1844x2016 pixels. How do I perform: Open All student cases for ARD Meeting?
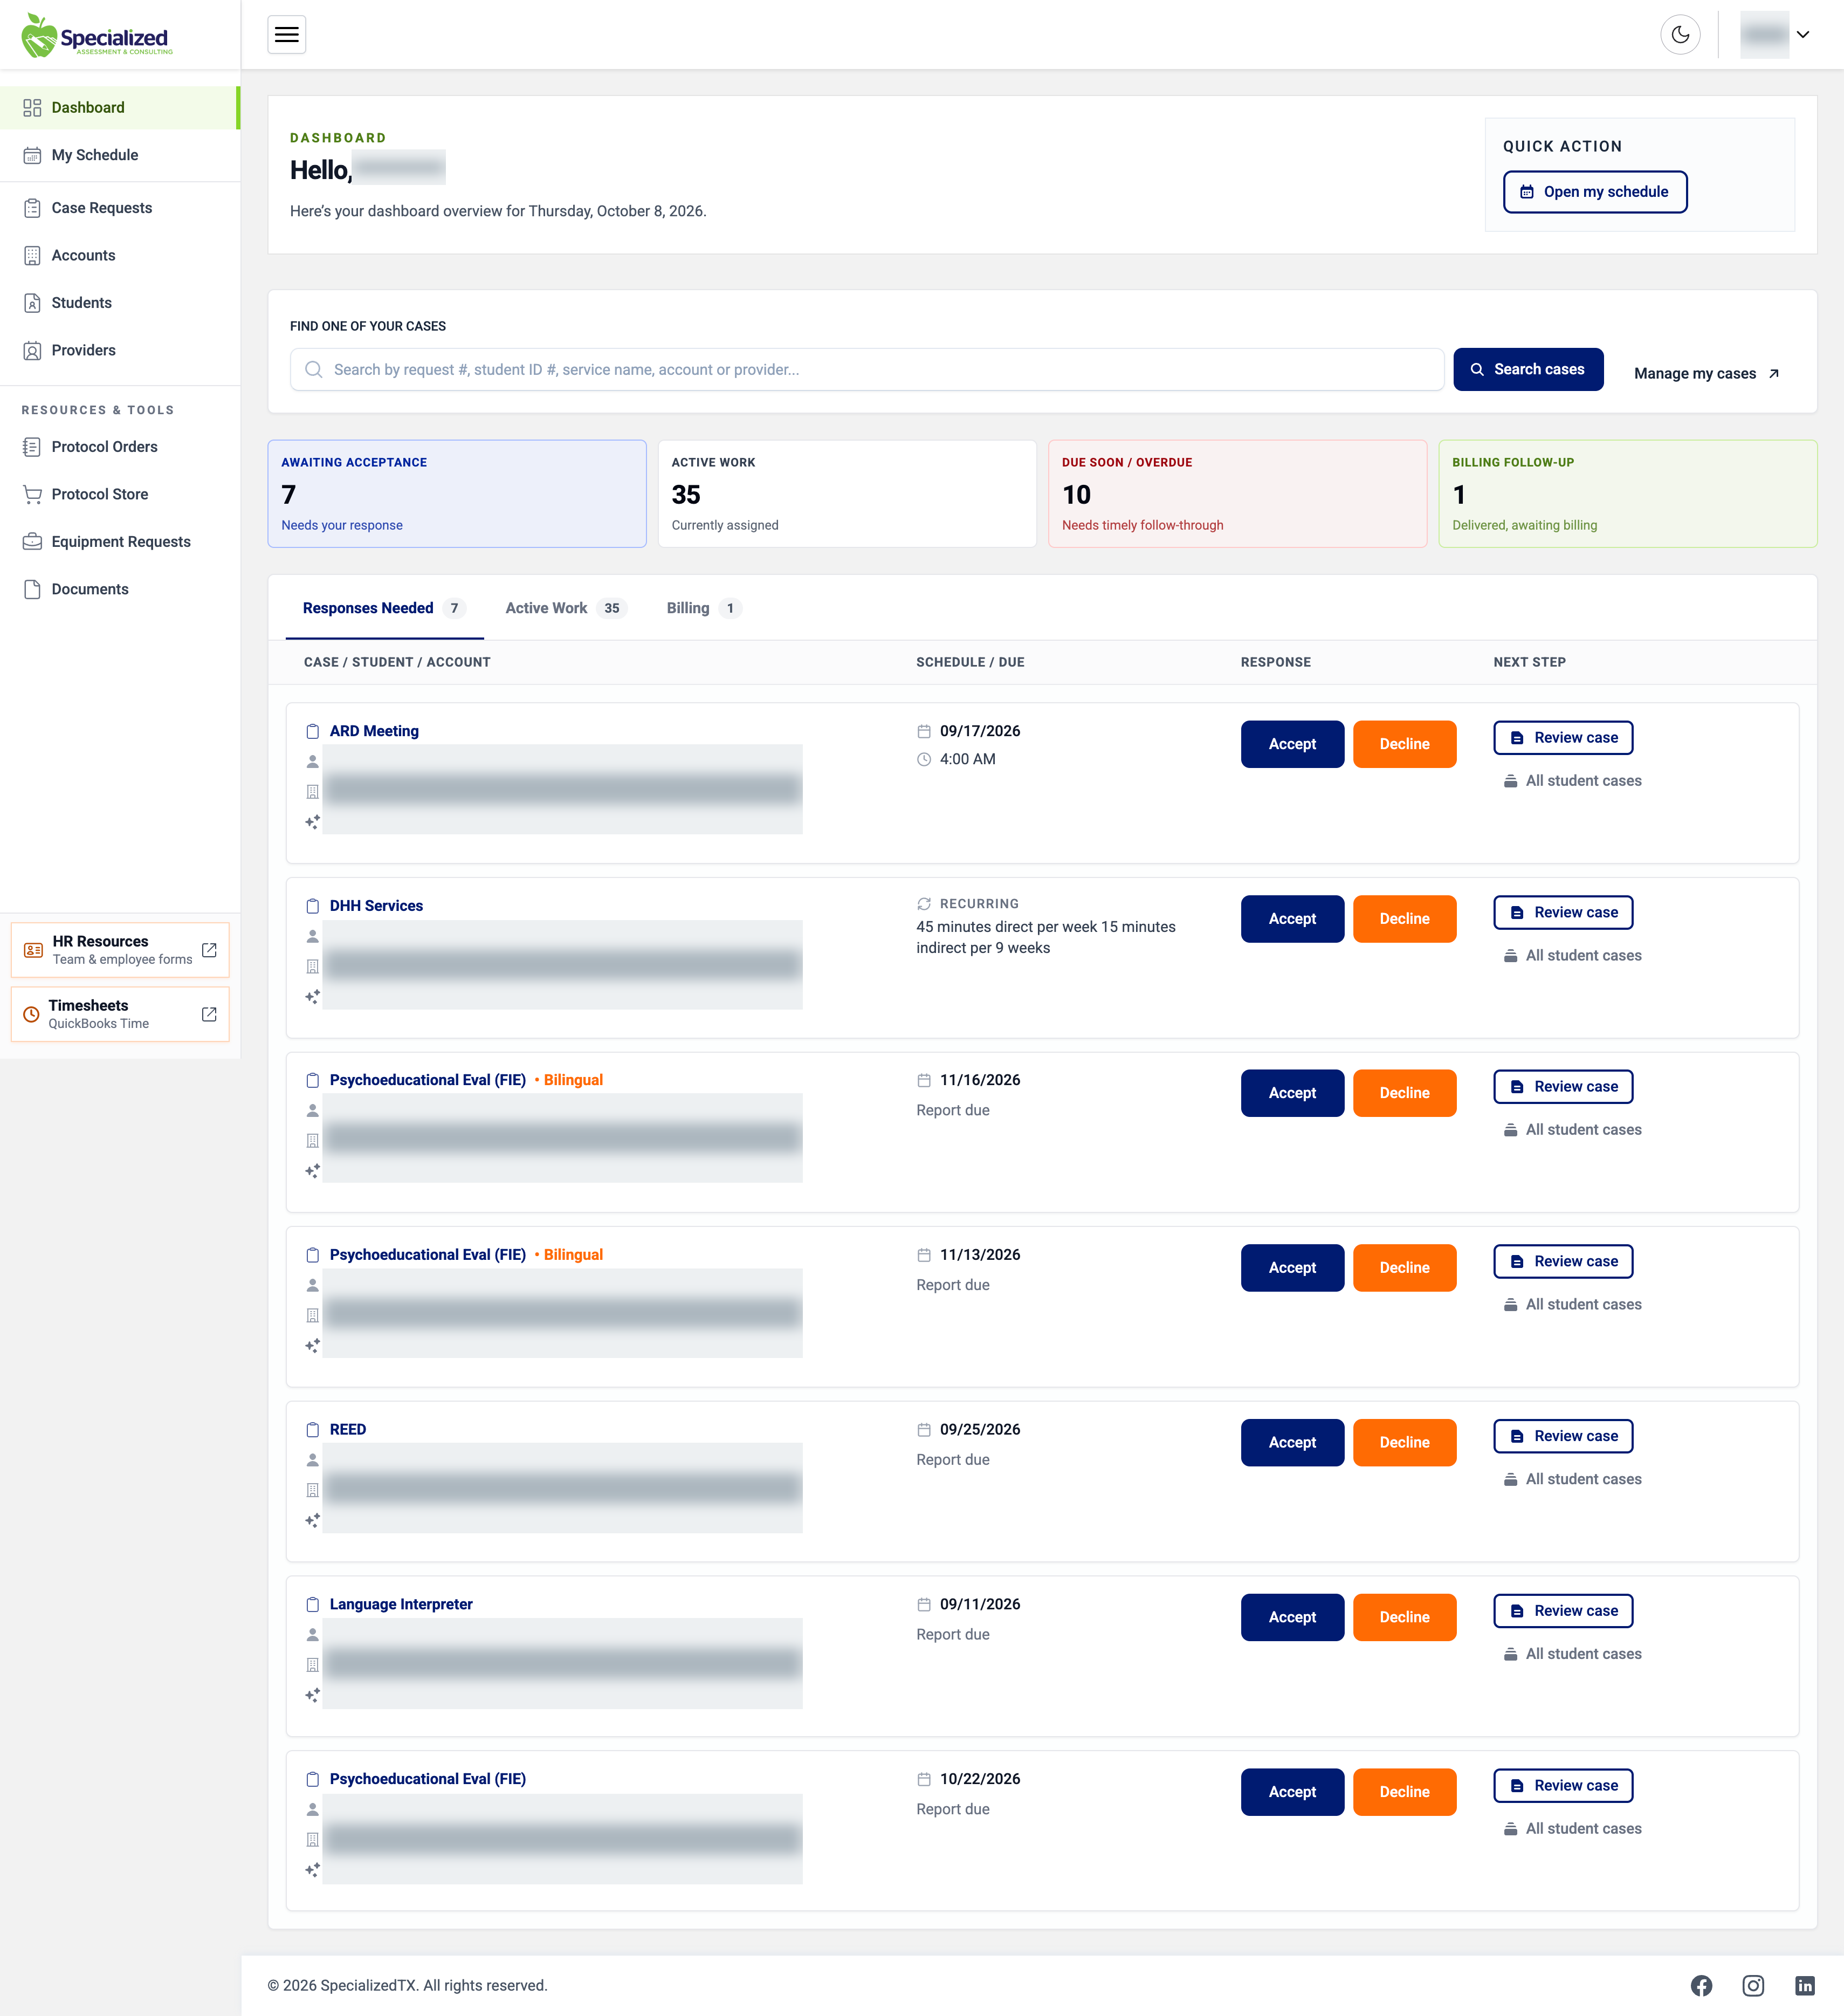[x=1573, y=781]
